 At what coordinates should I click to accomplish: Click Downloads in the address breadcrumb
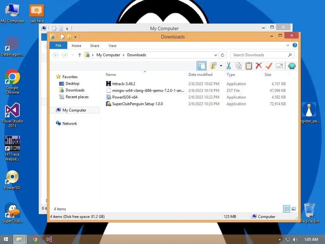point(136,55)
